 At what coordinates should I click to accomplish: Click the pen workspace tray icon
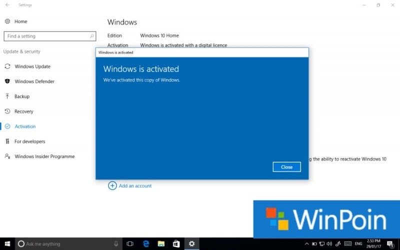point(338,244)
